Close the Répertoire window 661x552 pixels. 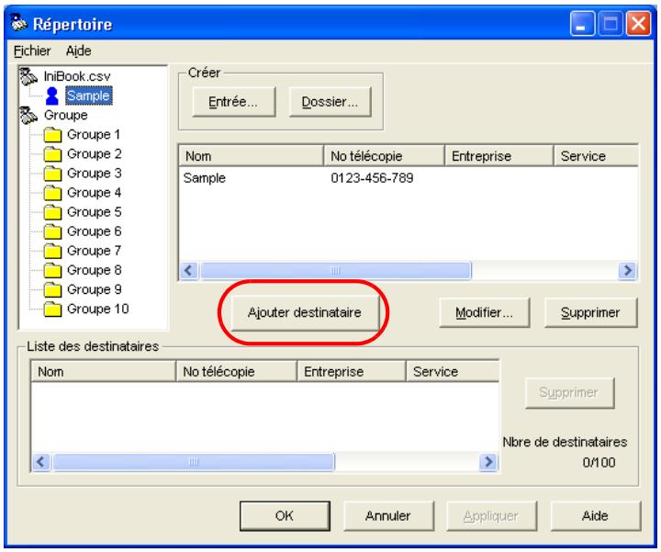pos(638,23)
